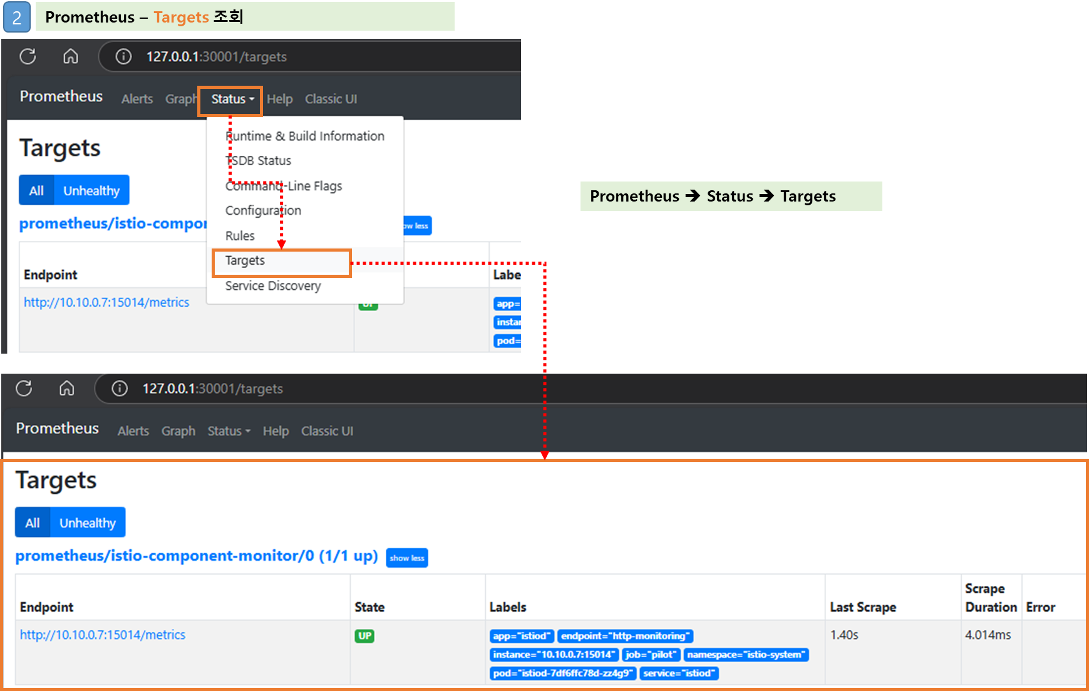Click the instance="10.10.0.7:15014" label badge
The height and width of the screenshot is (691, 1089).
point(554,655)
